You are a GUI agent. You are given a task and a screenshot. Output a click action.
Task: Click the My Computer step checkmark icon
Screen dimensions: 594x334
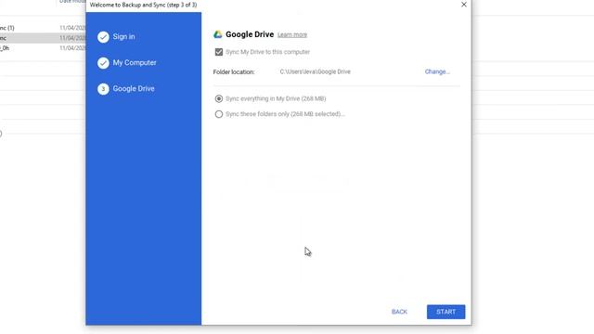(103, 63)
